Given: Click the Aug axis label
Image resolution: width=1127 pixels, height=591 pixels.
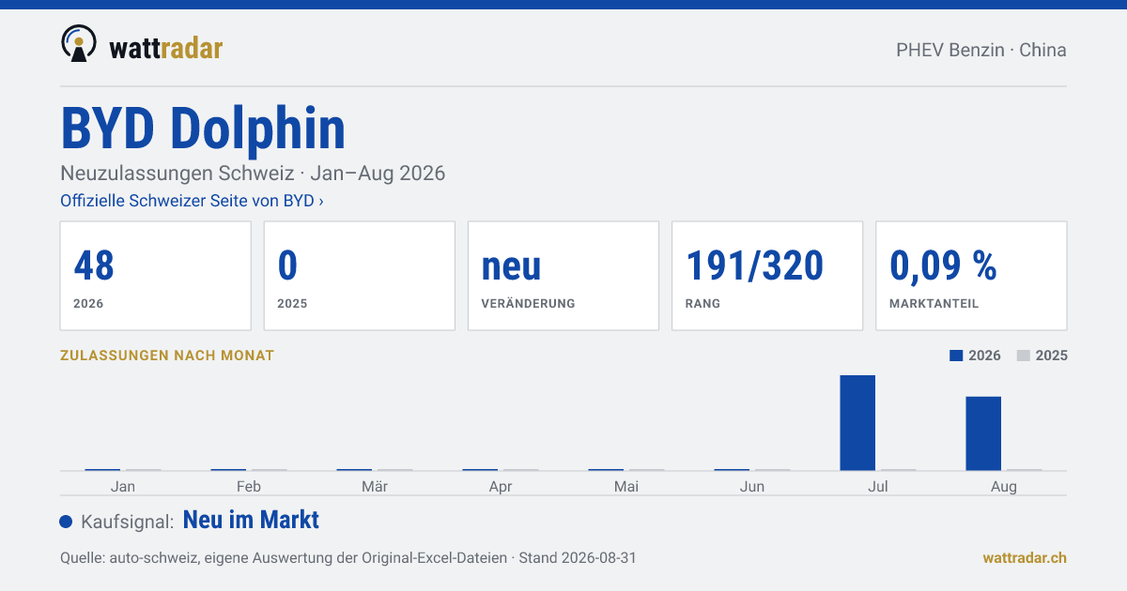Looking at the screenshot, I should tap(1004, 486).
